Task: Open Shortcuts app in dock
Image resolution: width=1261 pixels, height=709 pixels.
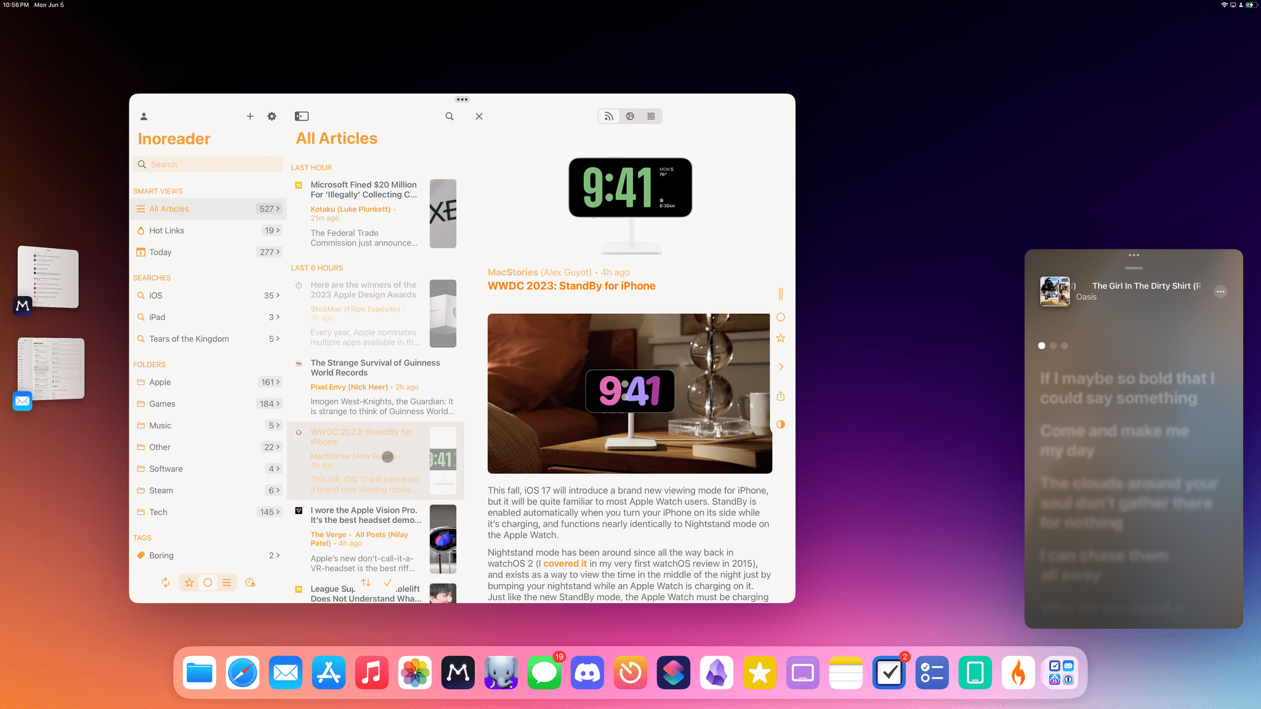Action: tap(674, 673)
